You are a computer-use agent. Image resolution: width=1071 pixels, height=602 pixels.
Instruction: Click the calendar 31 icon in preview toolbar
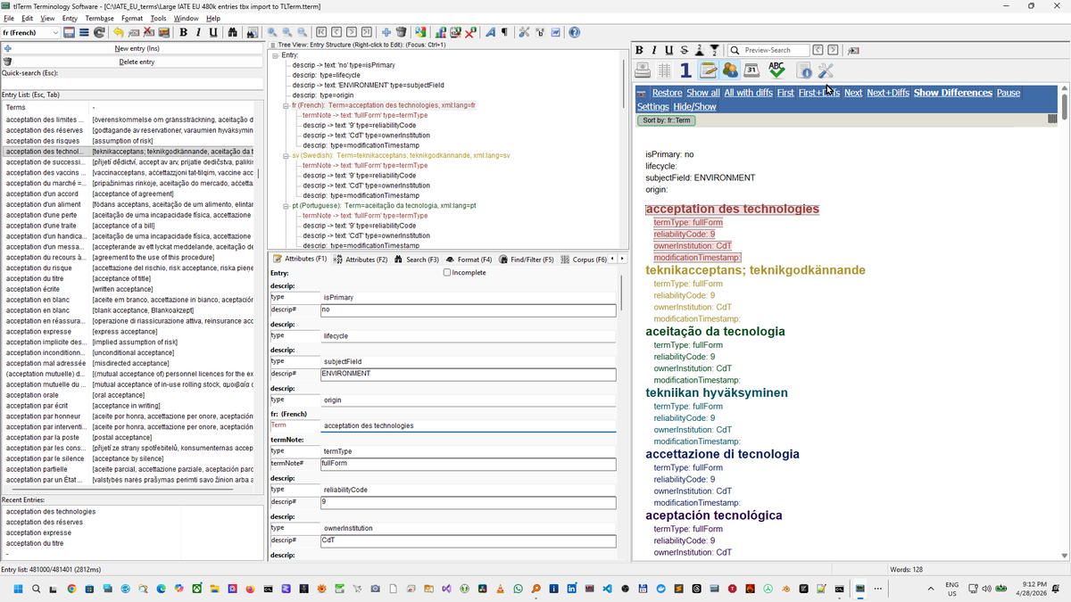pyautogui.click(x=751, y=70)
